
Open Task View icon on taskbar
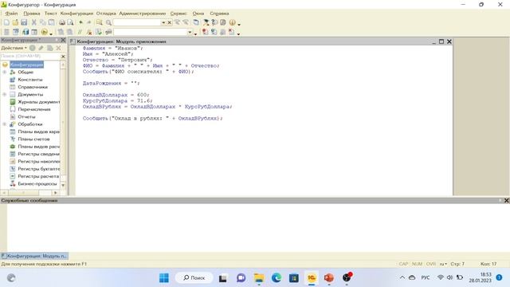223,278
